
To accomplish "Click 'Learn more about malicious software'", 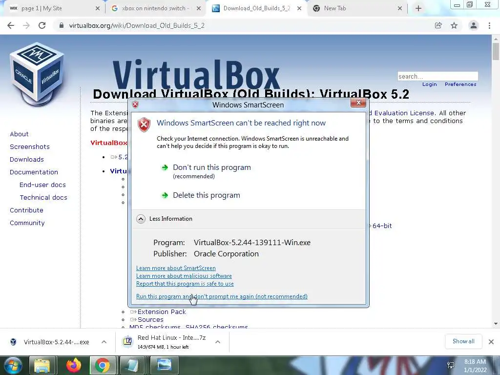I will [184, 276].
